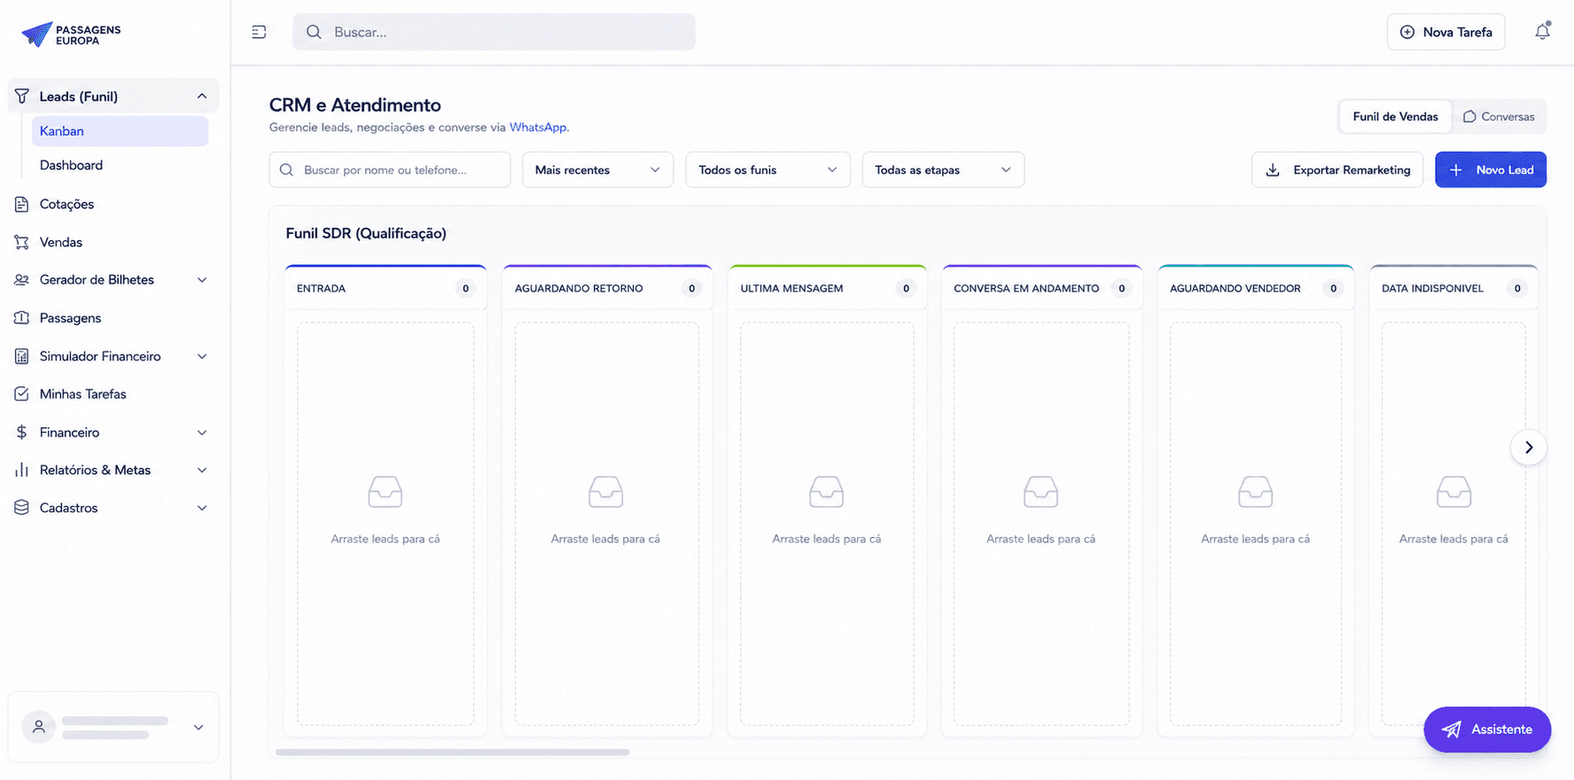Expand Relatórios & Metas submenu chevron
The width and height of the screenshot is (1574, 780).
click(x=202, y=470)
